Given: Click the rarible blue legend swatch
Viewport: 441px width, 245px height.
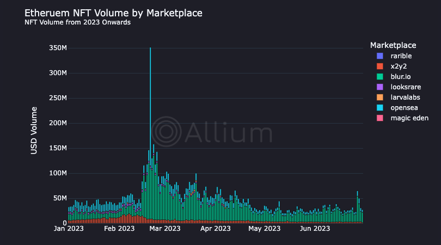Looking at the screenshot, I should pos(379,56).
